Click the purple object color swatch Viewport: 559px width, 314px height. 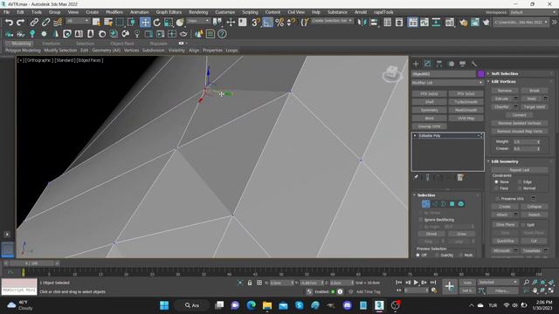click(x=480, y=74)
